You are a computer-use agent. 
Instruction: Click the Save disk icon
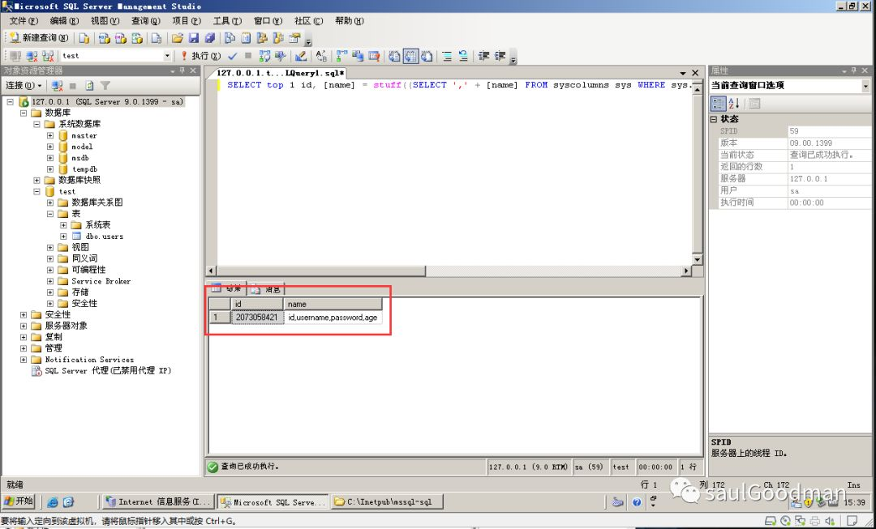[194, 38]
